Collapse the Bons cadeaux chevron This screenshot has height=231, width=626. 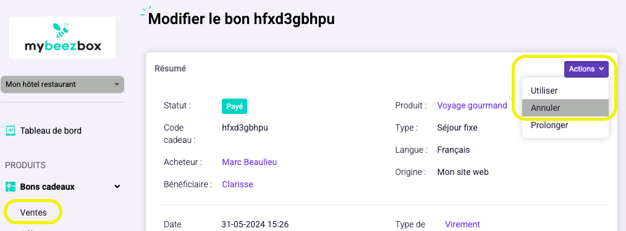[x=117, y=187]
